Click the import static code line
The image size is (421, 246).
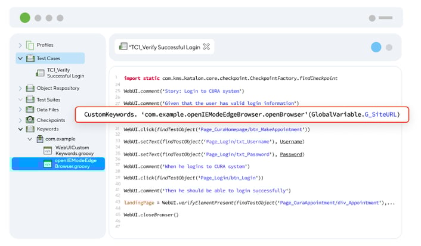tap(230, 78)
